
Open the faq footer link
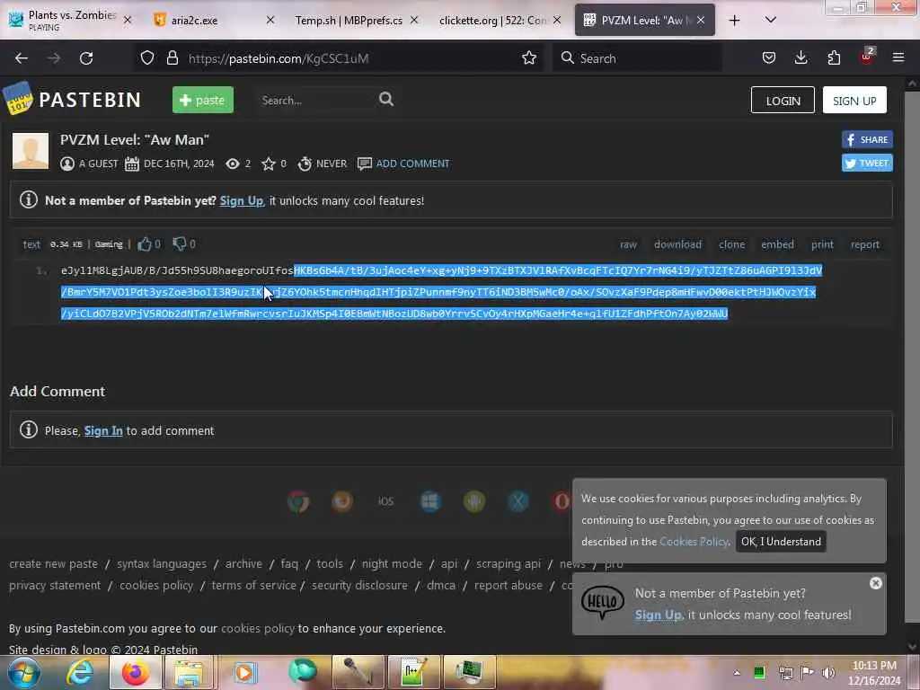pyautogui.click(x=289, y=564)
